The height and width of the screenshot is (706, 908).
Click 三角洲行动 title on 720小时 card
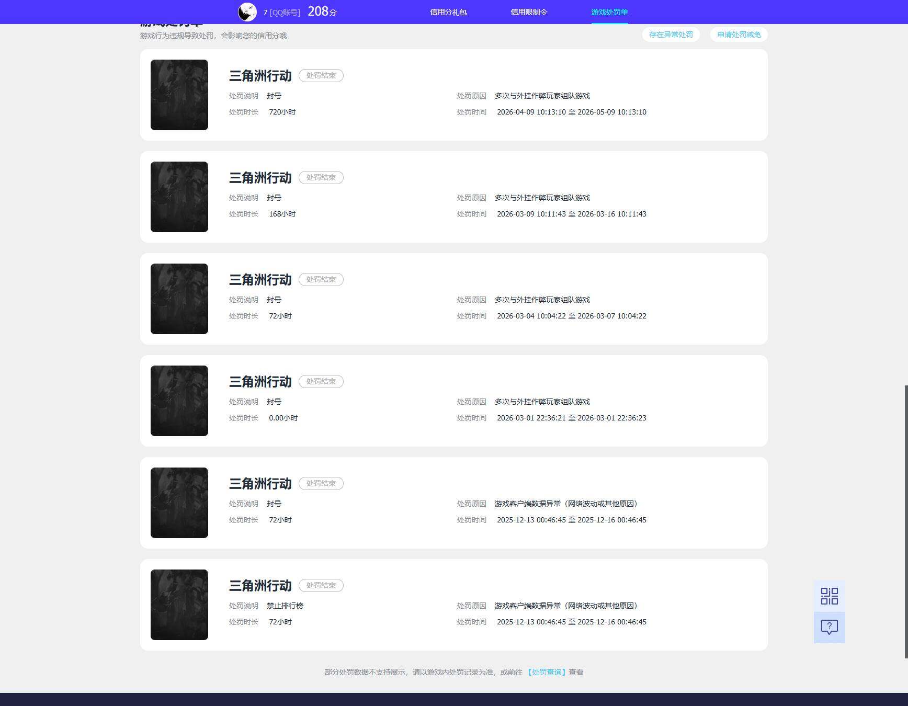(260, 76)
